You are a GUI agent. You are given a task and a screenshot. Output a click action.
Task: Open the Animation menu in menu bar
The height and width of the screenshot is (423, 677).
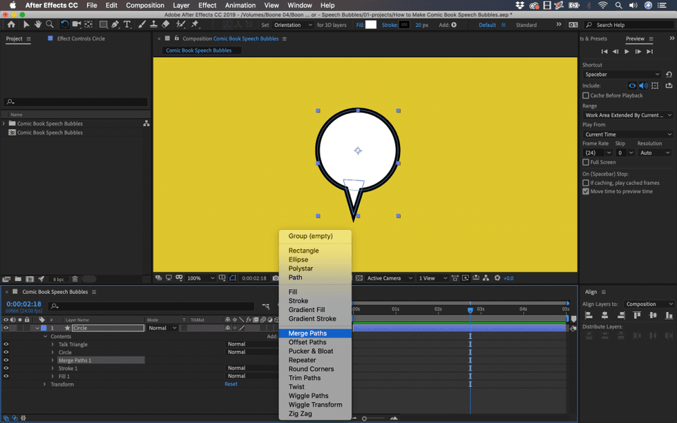[240, 5]
